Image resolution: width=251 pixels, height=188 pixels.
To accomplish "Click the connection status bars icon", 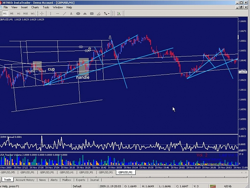I will coord(213,186).
